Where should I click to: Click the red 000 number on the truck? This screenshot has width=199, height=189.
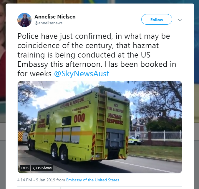tap(79, 118)
